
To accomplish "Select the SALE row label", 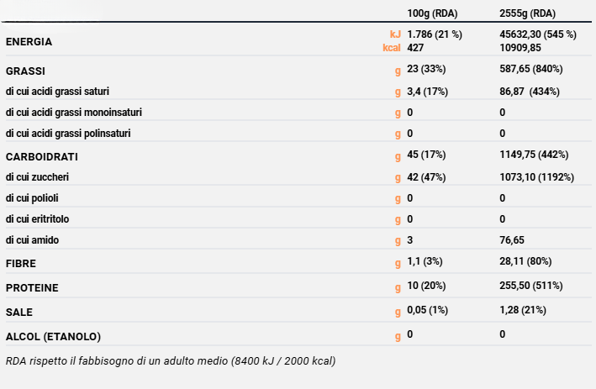I will (18, 313).
